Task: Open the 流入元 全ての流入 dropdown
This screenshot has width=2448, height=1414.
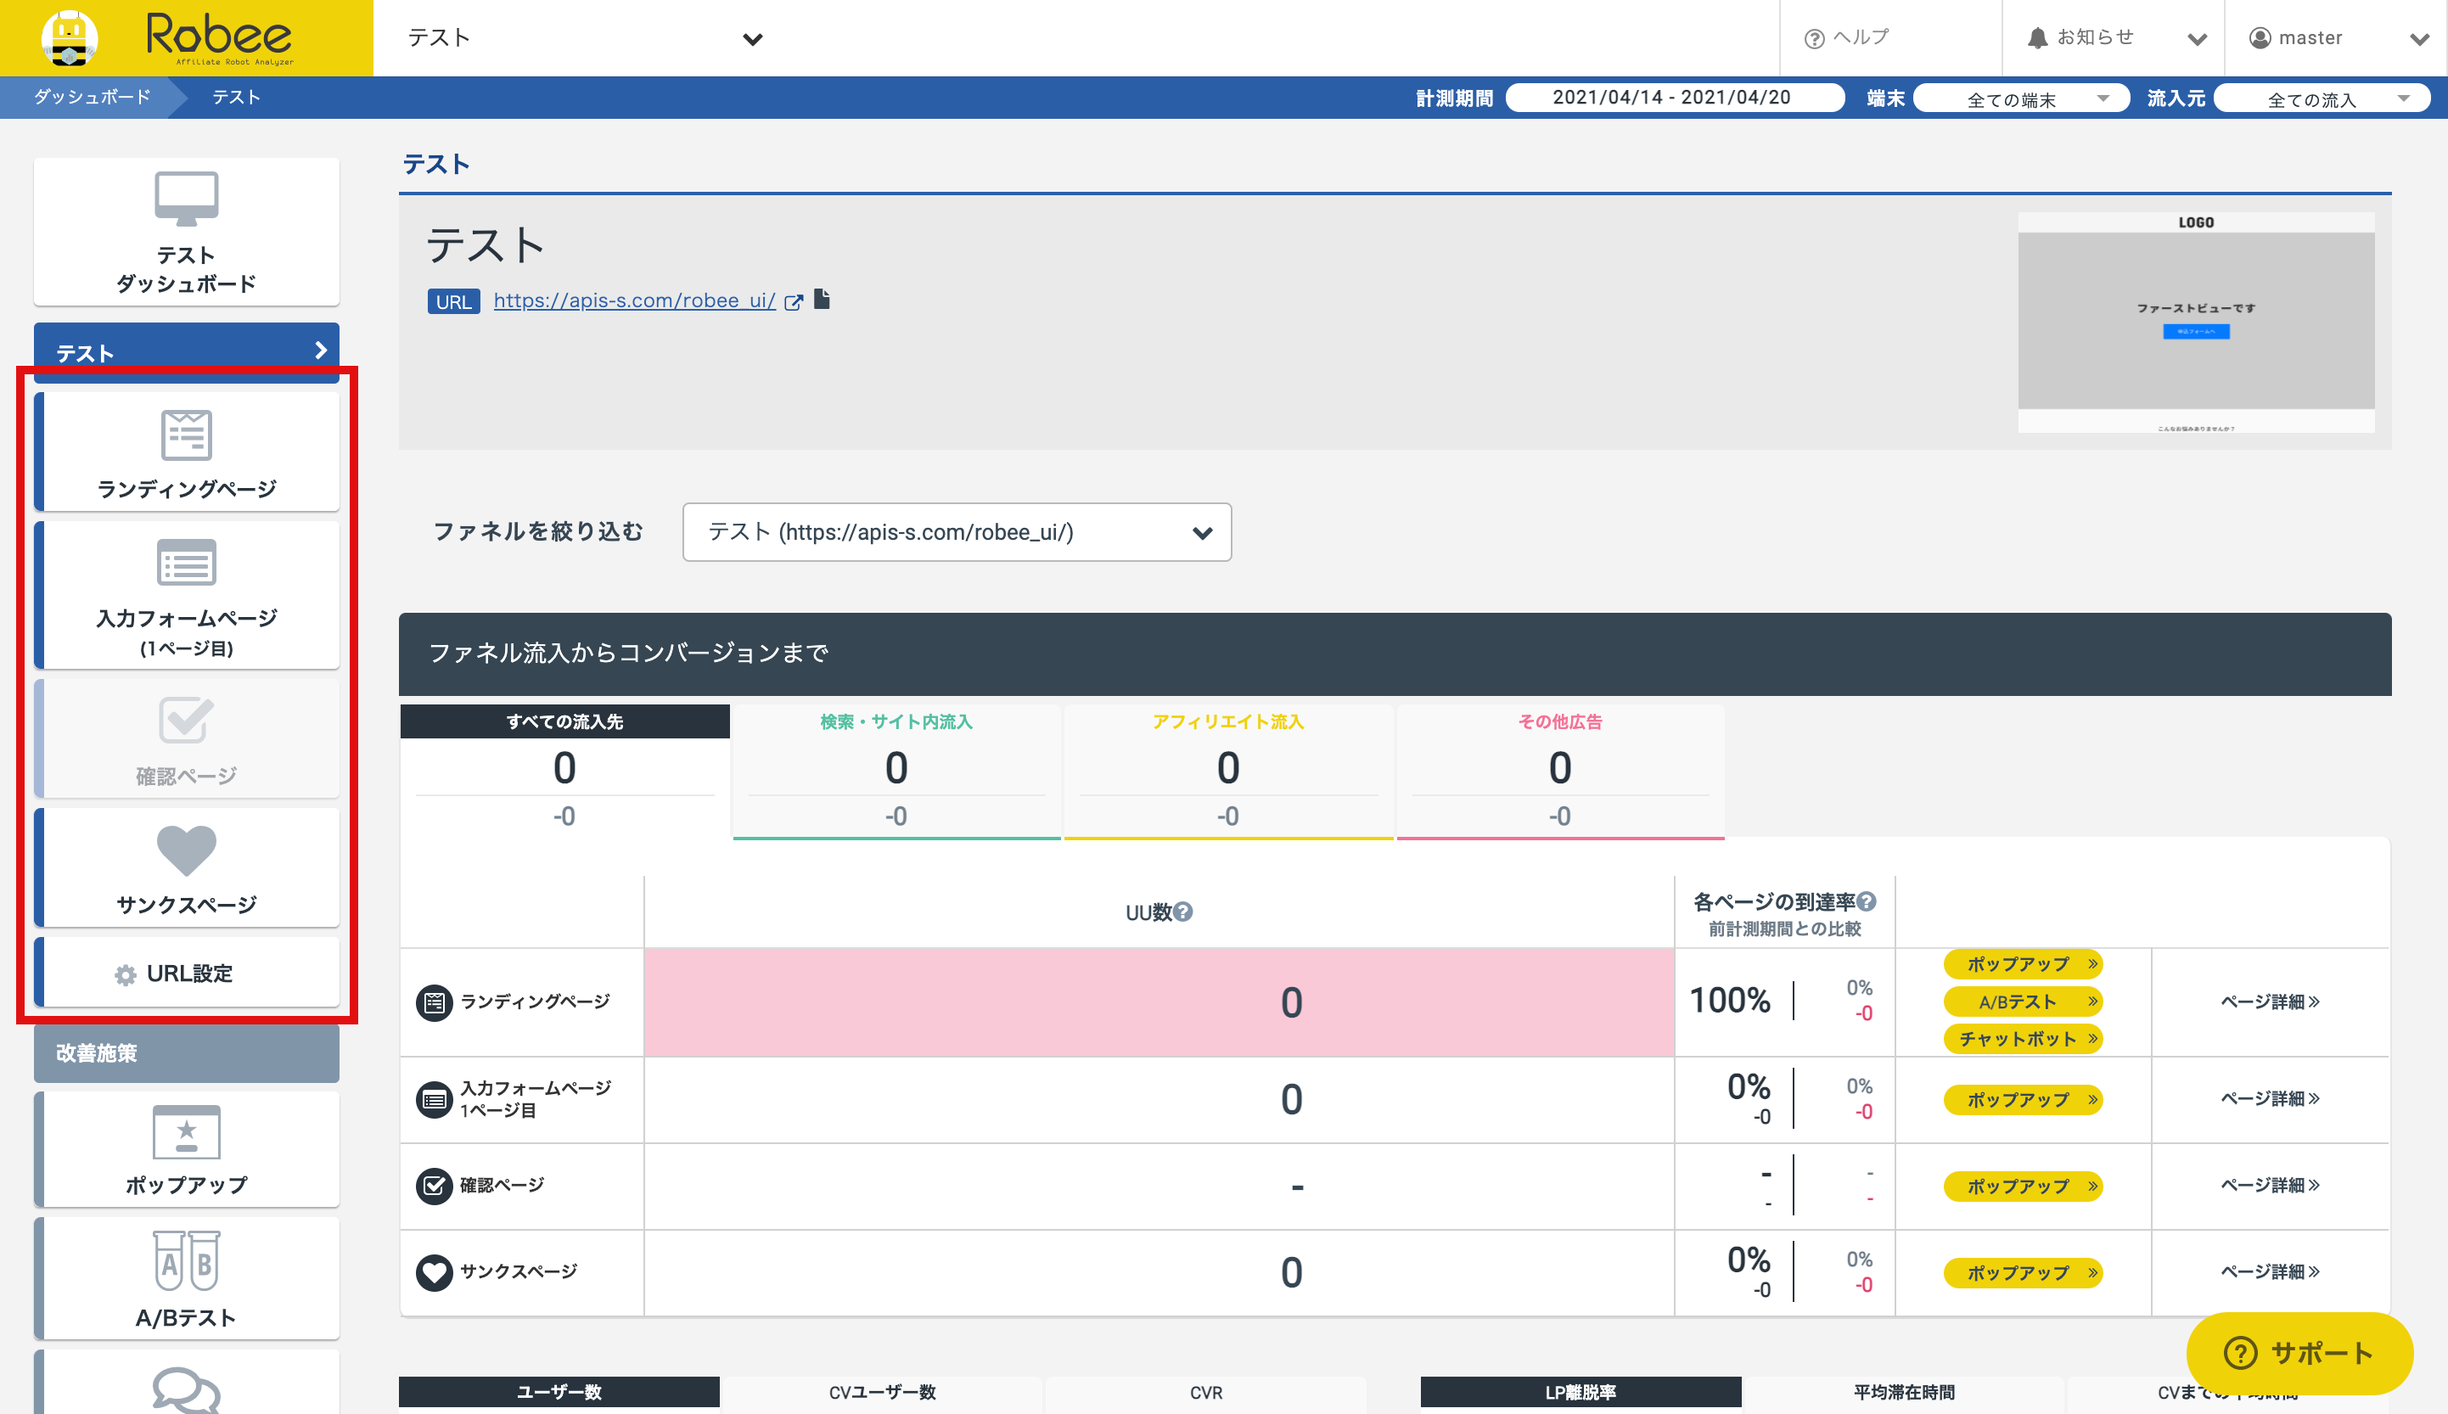Action: (2322, 99)
